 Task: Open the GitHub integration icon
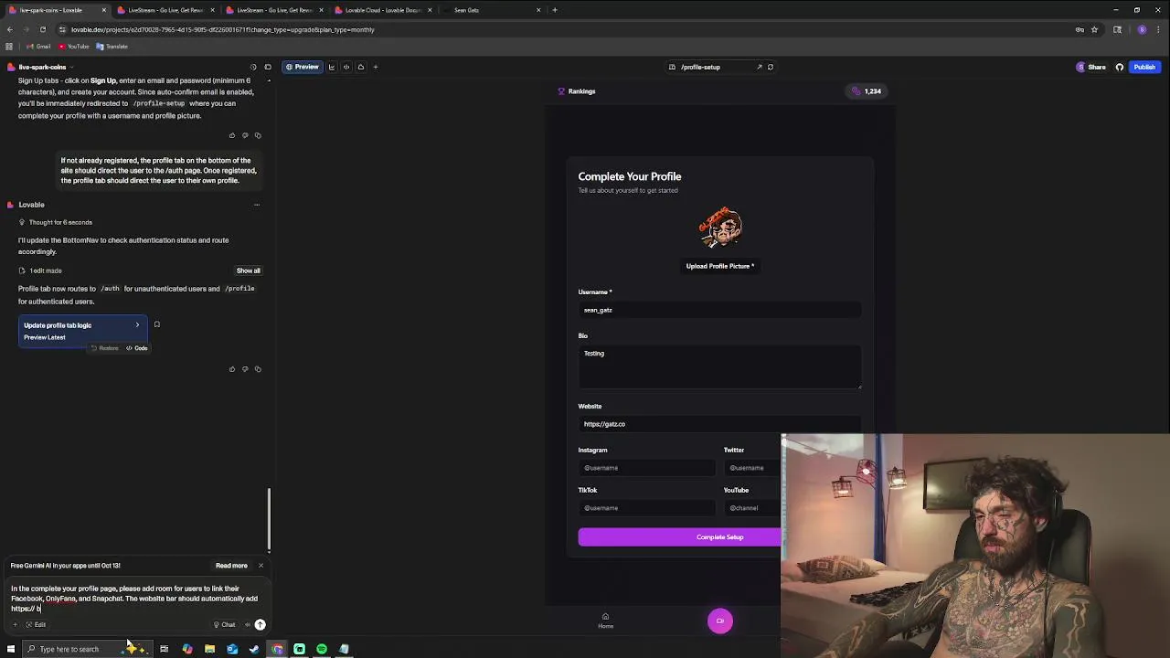click(x=1119, y=67)
